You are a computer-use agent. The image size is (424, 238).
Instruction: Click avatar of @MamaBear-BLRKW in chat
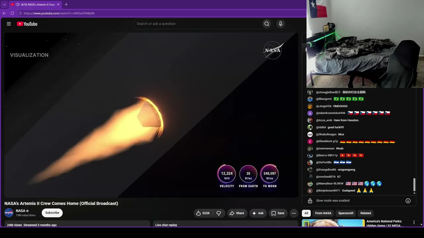pos(310,184)
